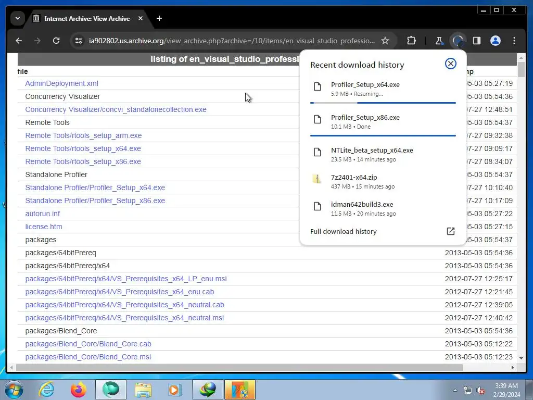Screen dimensions: 533x400
Task: Click the address bar URL field
Action: coord(232,41)
